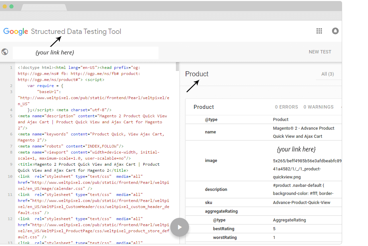368x246 pixels.
Task: Click the 0 ERRORS indicator
Action: pos(286,107)
